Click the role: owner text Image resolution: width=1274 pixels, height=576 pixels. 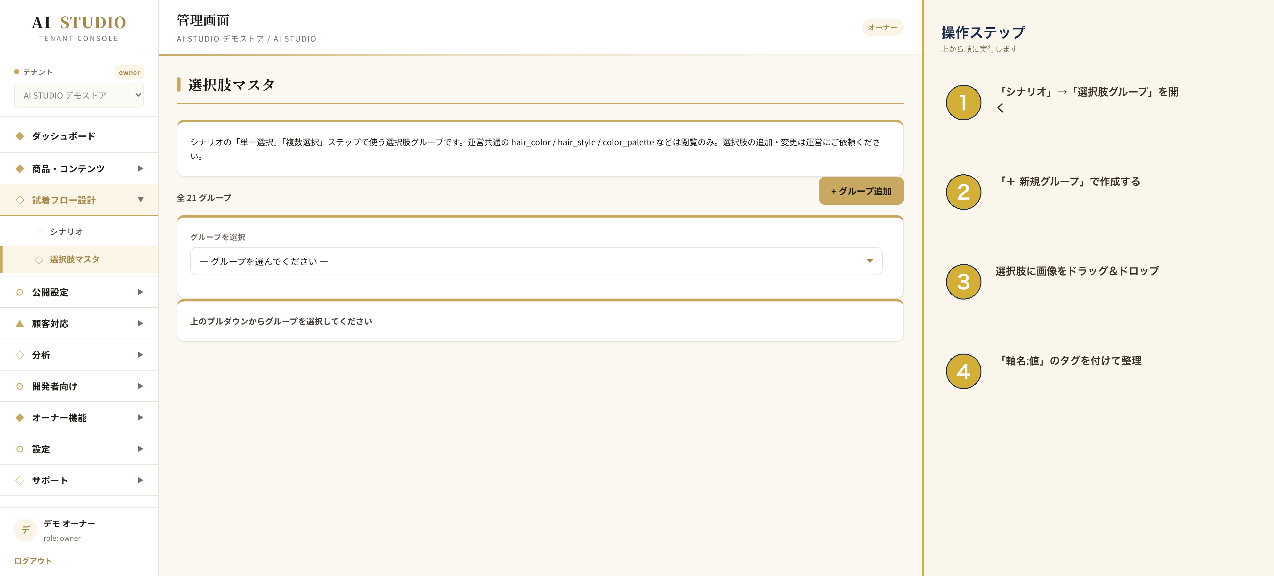coord(62,539)
